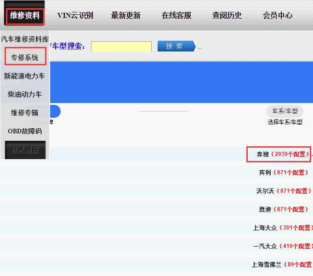The width and height of the screenshot is (313, 276).
Task: Open the 维修专辑 menu entry
Action: [x=25, y=113]
